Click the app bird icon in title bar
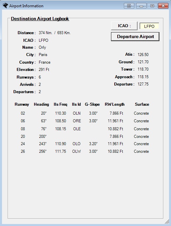171x226 pixels. (5, 6)
